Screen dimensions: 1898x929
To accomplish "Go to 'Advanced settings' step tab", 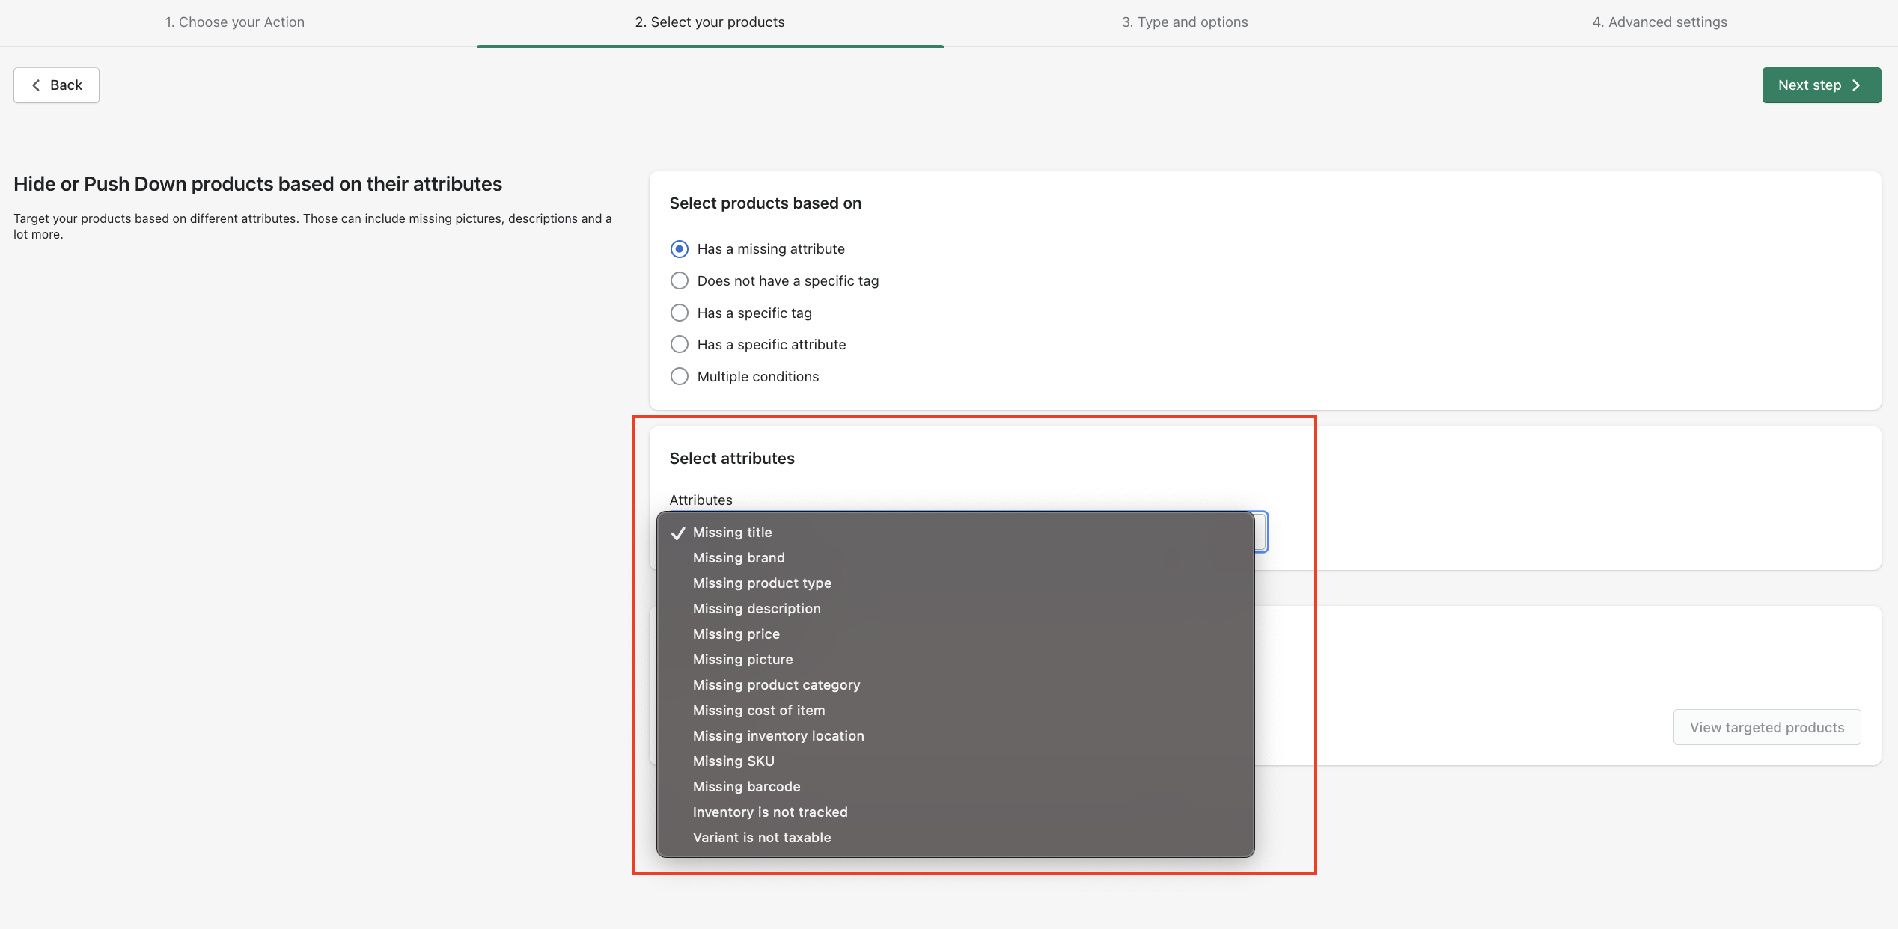I will tap(1659, 22).
